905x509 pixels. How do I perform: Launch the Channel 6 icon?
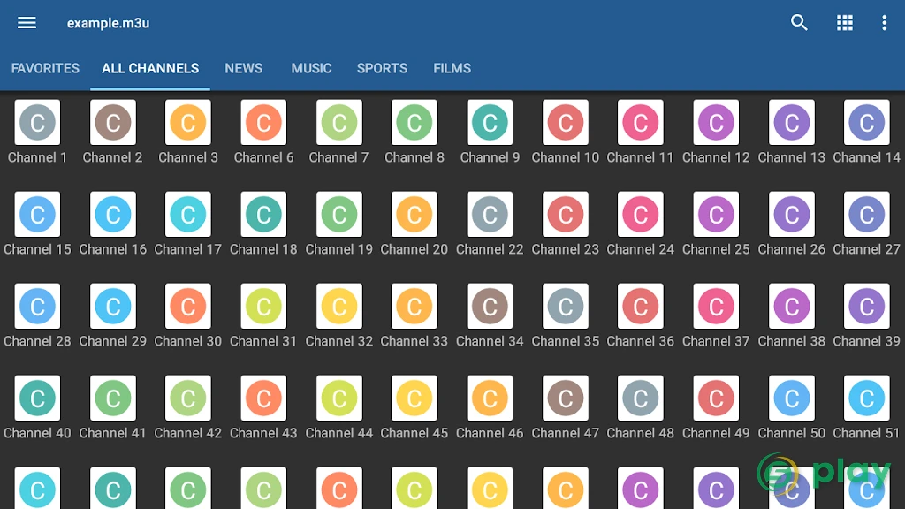pos(263,122)
